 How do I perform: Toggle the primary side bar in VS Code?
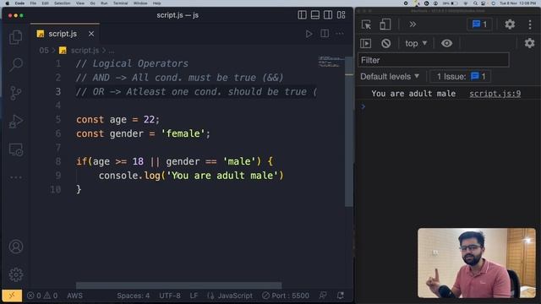pyautogui.click(x=302, y=15)
